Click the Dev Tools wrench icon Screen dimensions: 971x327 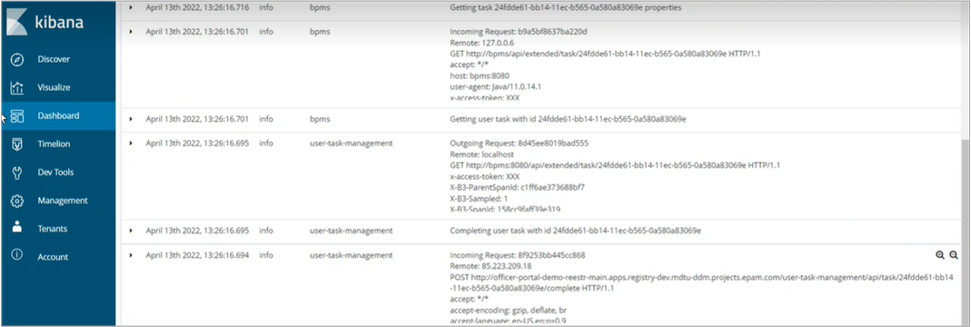pyautogui.click(x=17, y=173)
